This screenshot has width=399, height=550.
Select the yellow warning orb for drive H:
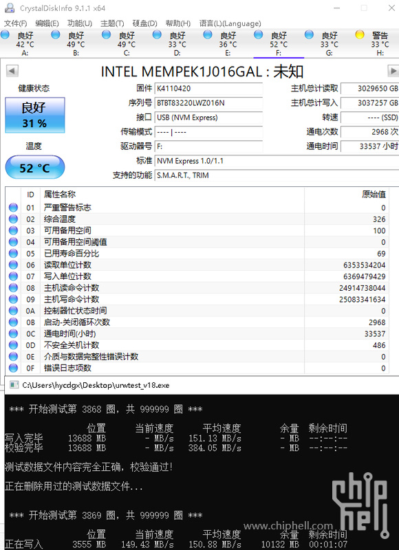360,34
